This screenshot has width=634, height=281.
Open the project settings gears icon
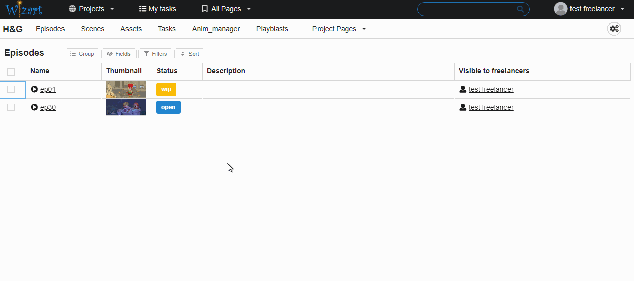tap(614, 29)
